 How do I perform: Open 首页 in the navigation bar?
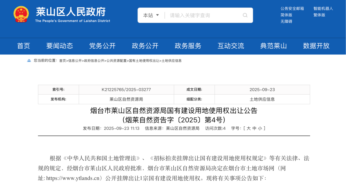tap(23, 46)
